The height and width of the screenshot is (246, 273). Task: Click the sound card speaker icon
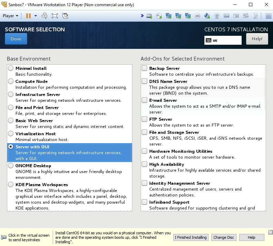click(x=207, y=16)
